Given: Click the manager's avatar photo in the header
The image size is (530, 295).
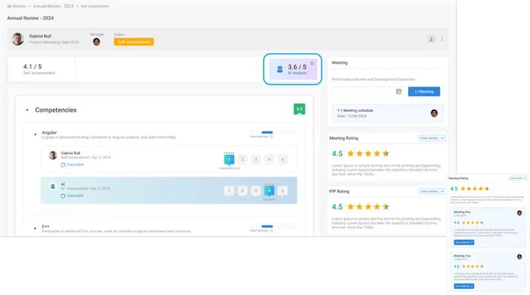Looking at the screenshot, I should pyautogui.click(x=97, y=41).
